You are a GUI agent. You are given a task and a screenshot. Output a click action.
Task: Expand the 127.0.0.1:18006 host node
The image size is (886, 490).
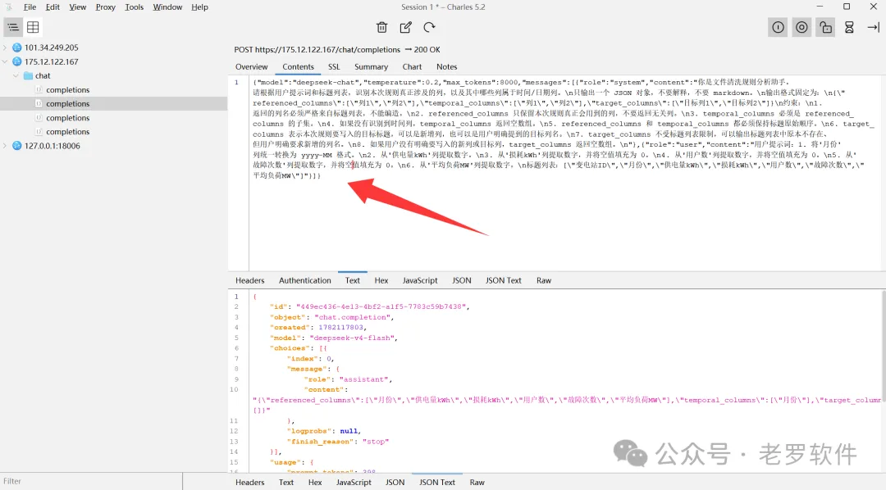click(5, 146)
